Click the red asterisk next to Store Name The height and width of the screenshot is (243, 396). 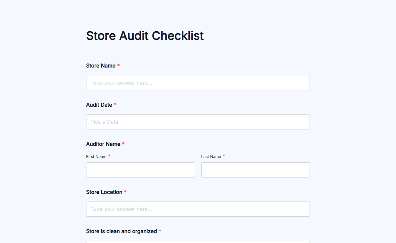[118, 65]
